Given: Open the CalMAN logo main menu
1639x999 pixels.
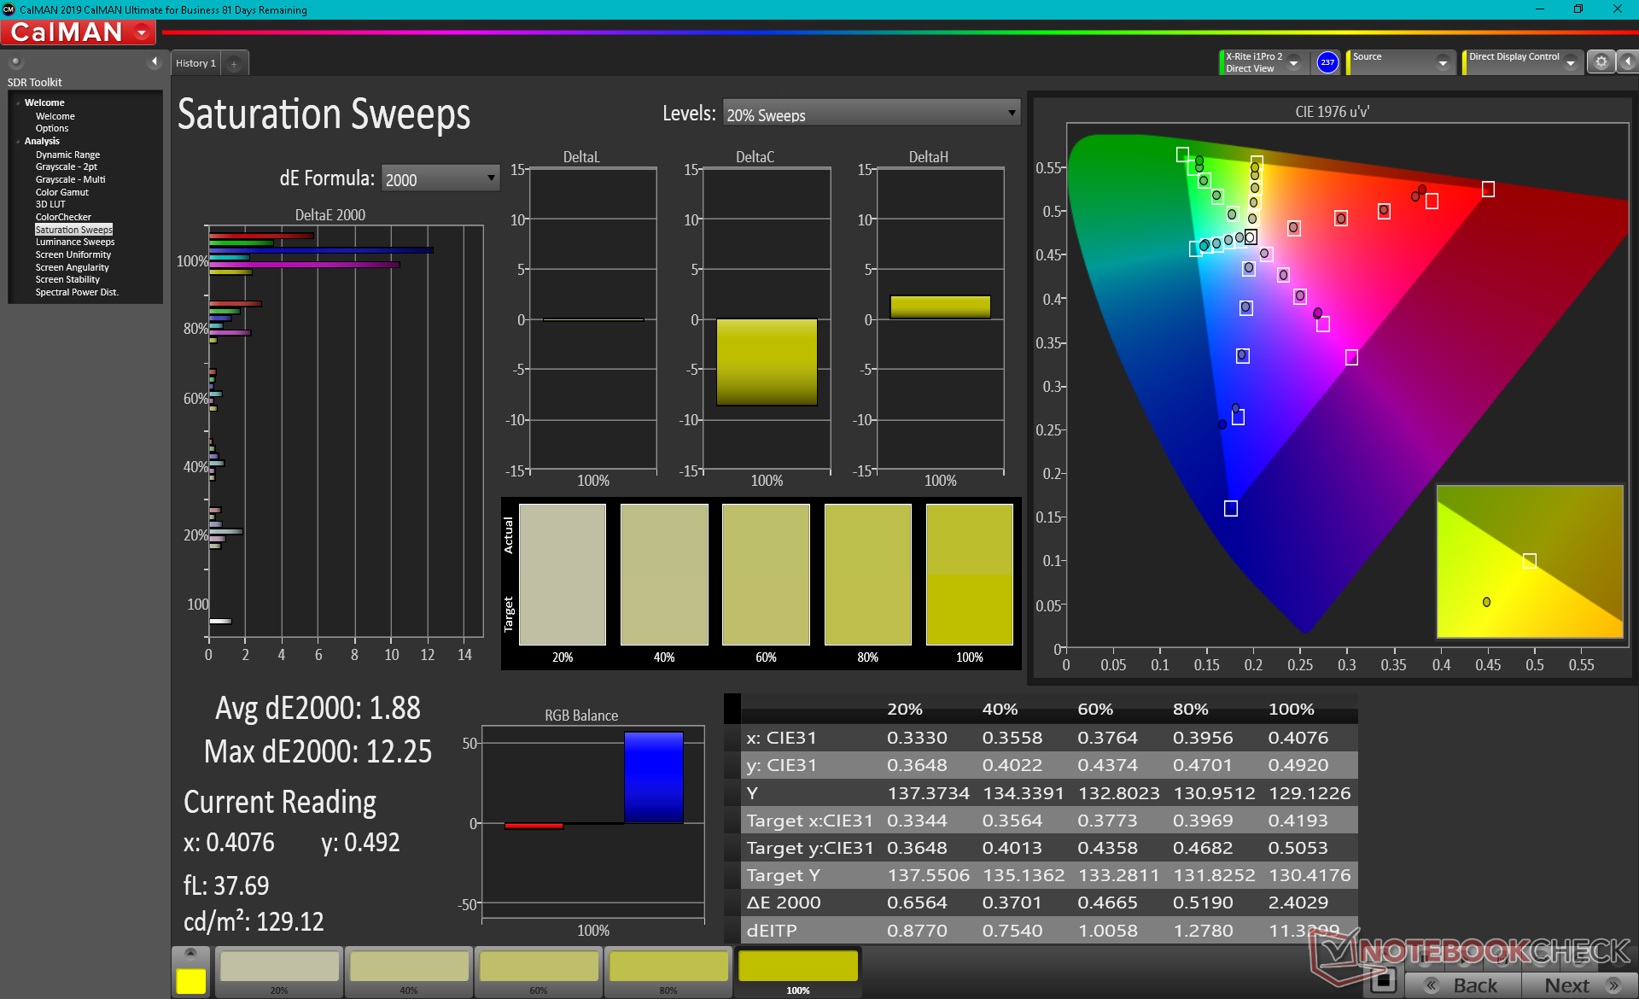Looking at the screenshot, I should 79,32.
